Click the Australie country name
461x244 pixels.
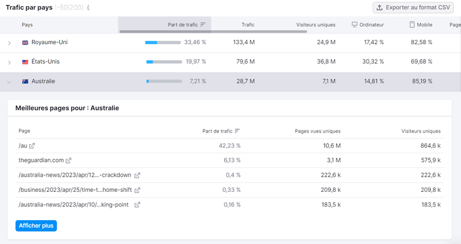[x=43, y=82]
